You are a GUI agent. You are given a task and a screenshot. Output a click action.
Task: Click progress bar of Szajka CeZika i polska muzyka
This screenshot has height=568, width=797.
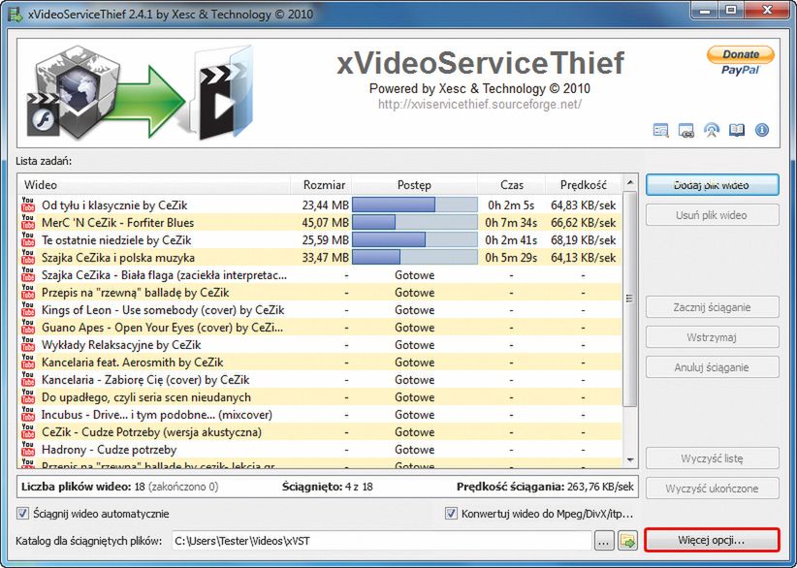(x=415, y=257)
